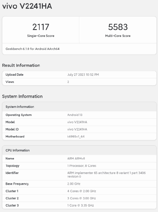The height and width of the screenshot is (212, 158).
Task: Click the CPU Information table header
Action: tap(79, 150)
